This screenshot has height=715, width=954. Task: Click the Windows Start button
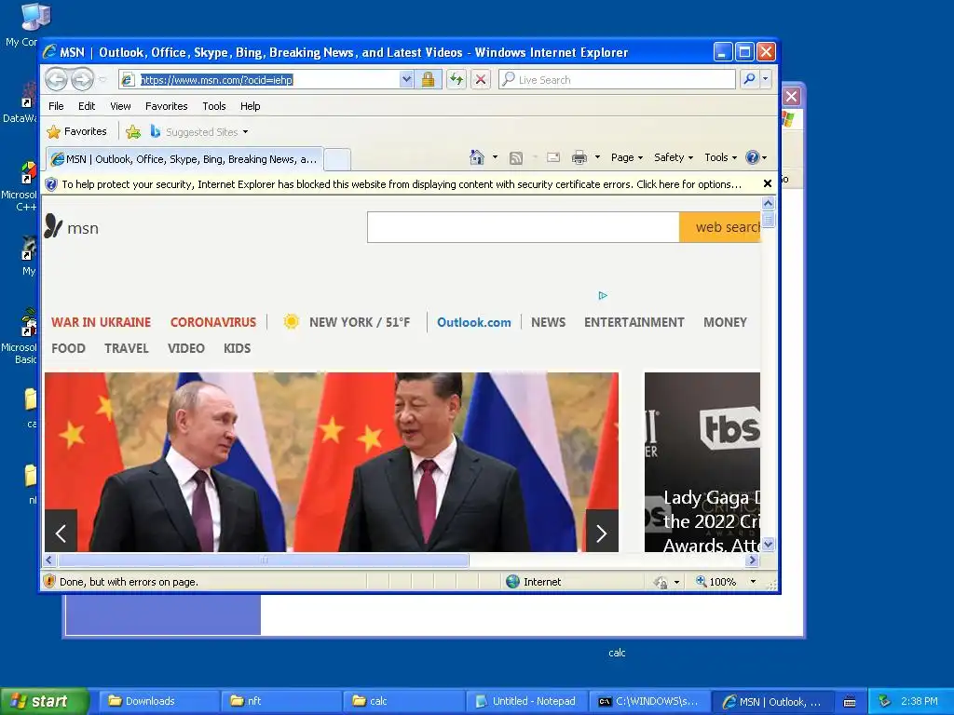pos(44,702)
